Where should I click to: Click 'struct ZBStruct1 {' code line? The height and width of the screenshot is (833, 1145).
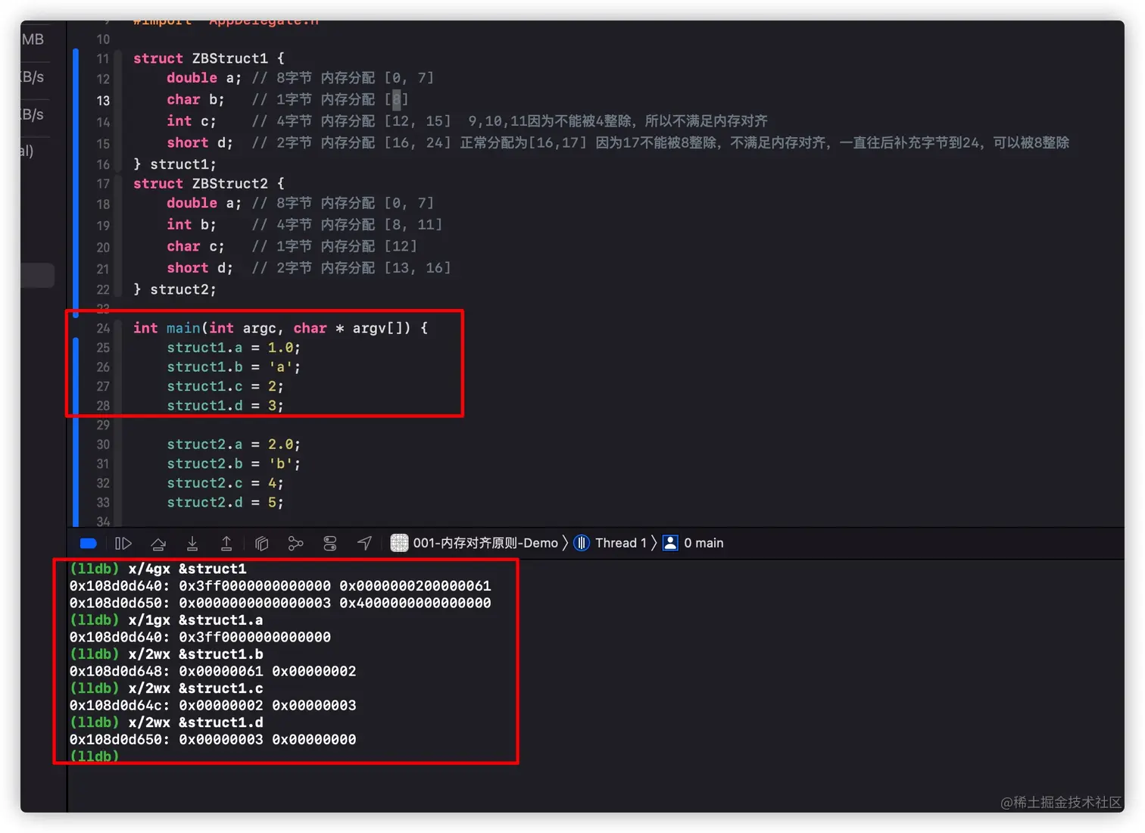pos(208,58)
